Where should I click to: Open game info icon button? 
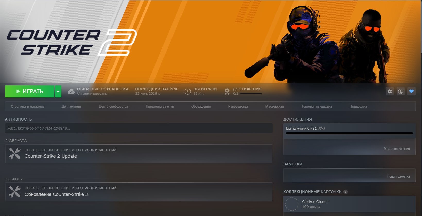pos(401,91)
